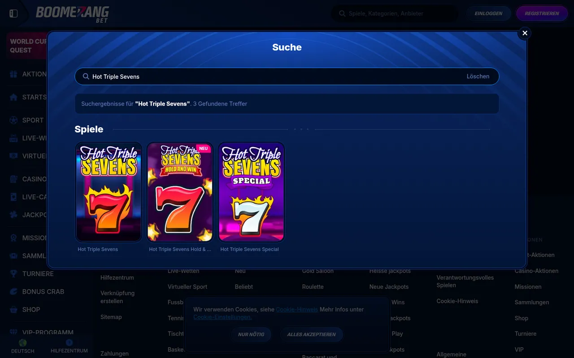
Task: Open Turniere in sidebar menu
Action: (38, 273)
